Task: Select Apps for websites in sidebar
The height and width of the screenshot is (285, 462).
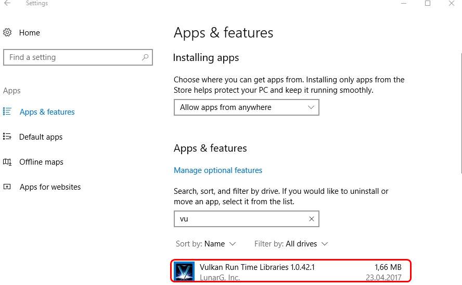Action: point(50,187)
